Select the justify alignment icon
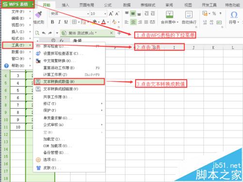243x182 pixels. pos(146,22)
